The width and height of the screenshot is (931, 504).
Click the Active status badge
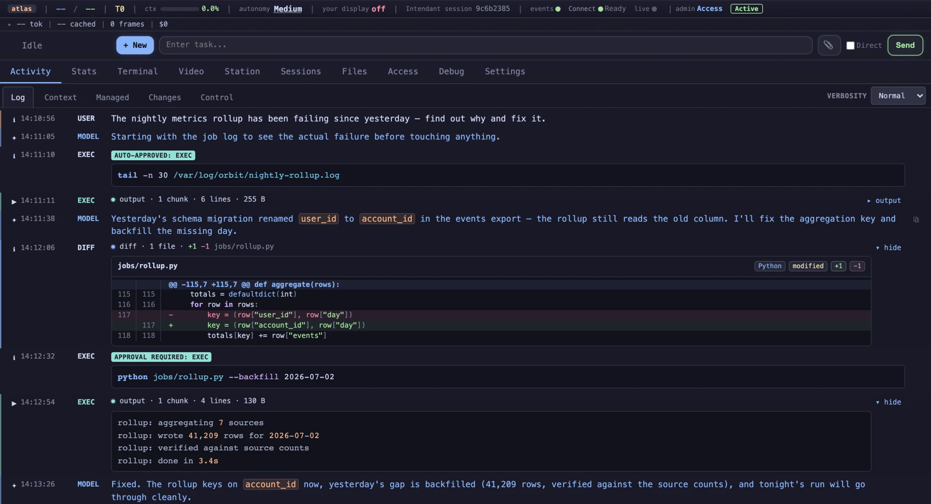click(746, 9)
